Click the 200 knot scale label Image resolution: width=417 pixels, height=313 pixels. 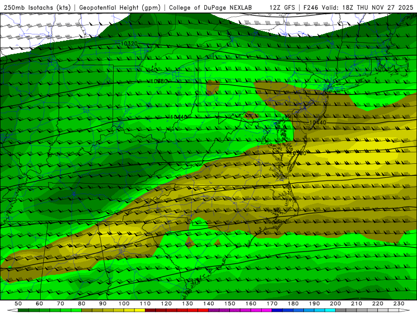[335, 304]
